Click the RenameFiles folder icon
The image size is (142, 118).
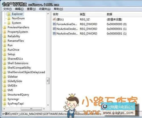tap(5, 41)
